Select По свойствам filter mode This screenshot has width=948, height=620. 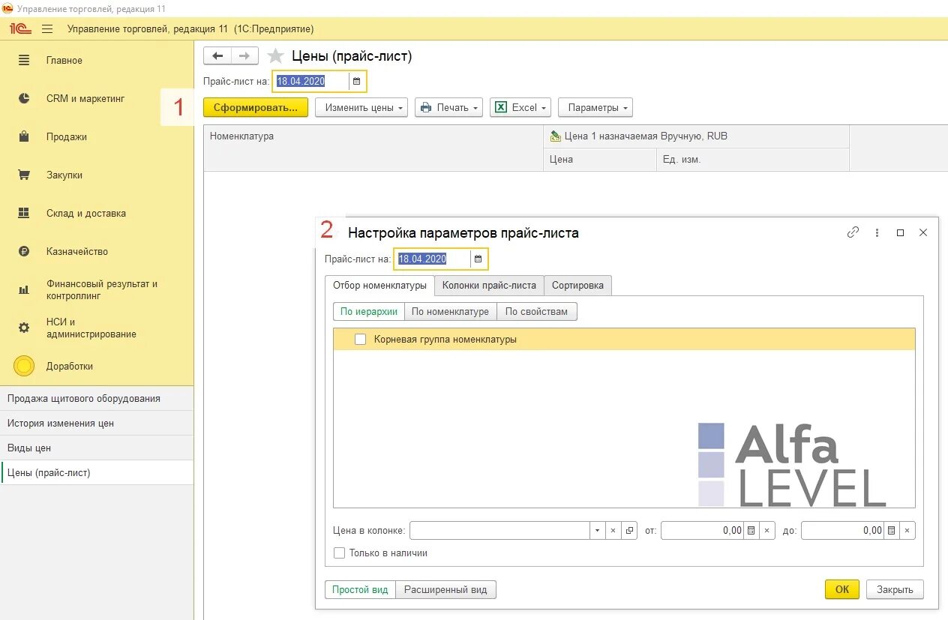tap(536, 311)
